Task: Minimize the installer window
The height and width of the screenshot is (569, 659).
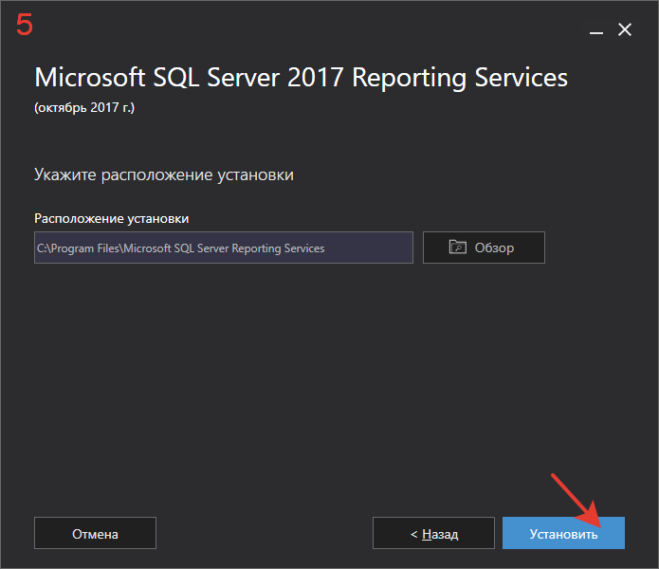Action: (x=596, y=30)
